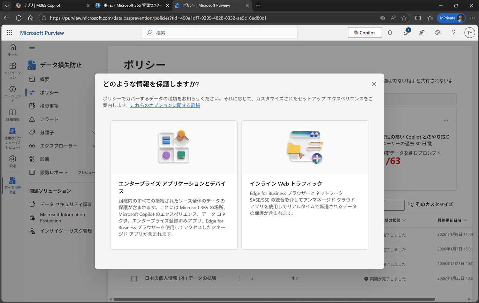
Task: Open 設定 in the left rail
Action: coord(13,161)
